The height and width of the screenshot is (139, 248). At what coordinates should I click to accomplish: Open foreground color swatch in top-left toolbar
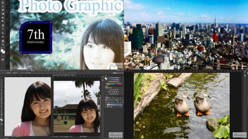coord(2,51)
